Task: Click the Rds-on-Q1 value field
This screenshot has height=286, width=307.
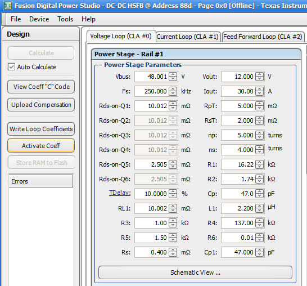Action: point(151,106)
